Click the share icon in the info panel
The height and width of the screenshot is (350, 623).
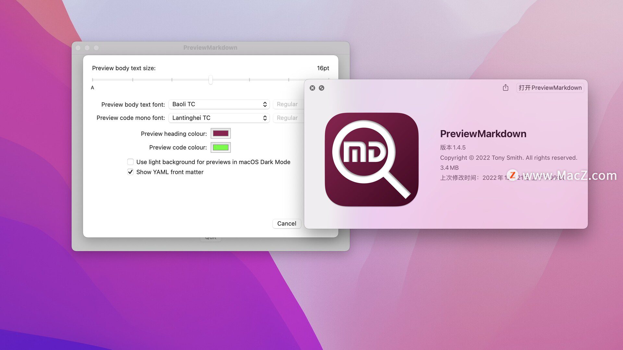[505, 88]
